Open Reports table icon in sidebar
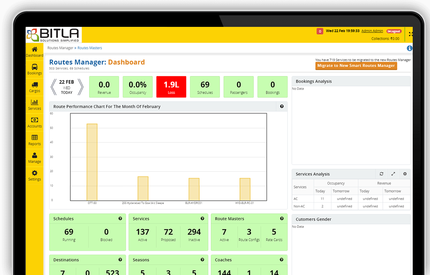The width and height of the screenshot is (430, 275). 35,138
